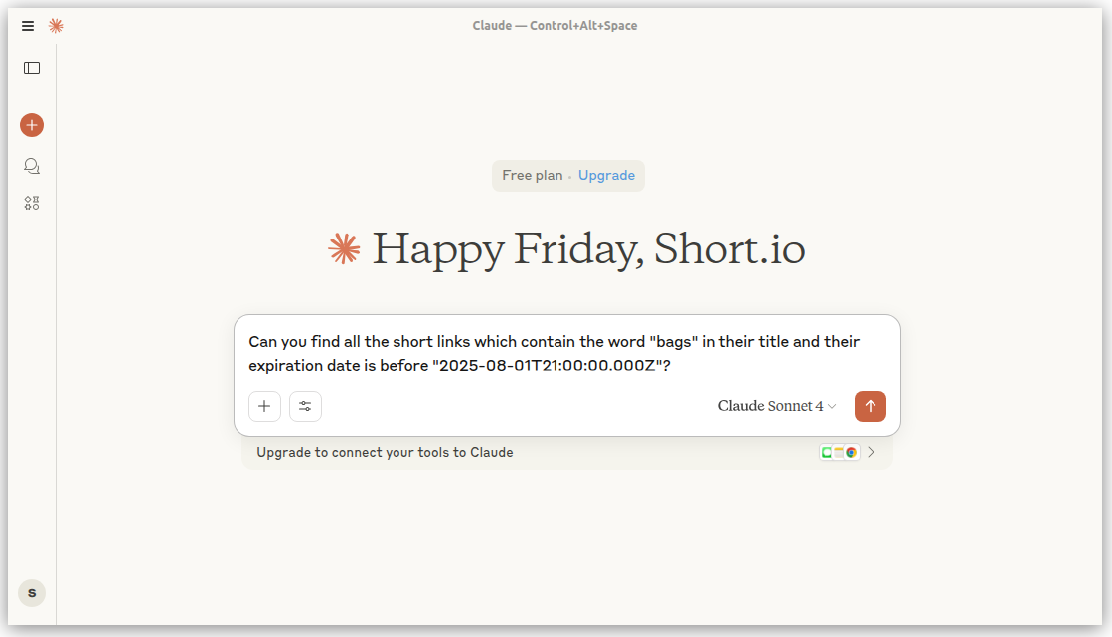Click the Claude logo in title bar
The height and width of the screenshot is (637, 1112).
point(56,26)
